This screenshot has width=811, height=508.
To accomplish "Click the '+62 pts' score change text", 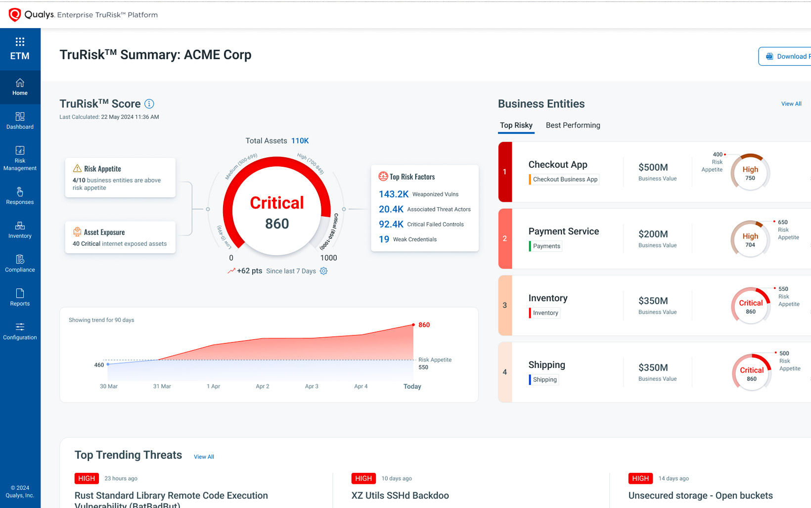I will [249, 271].
